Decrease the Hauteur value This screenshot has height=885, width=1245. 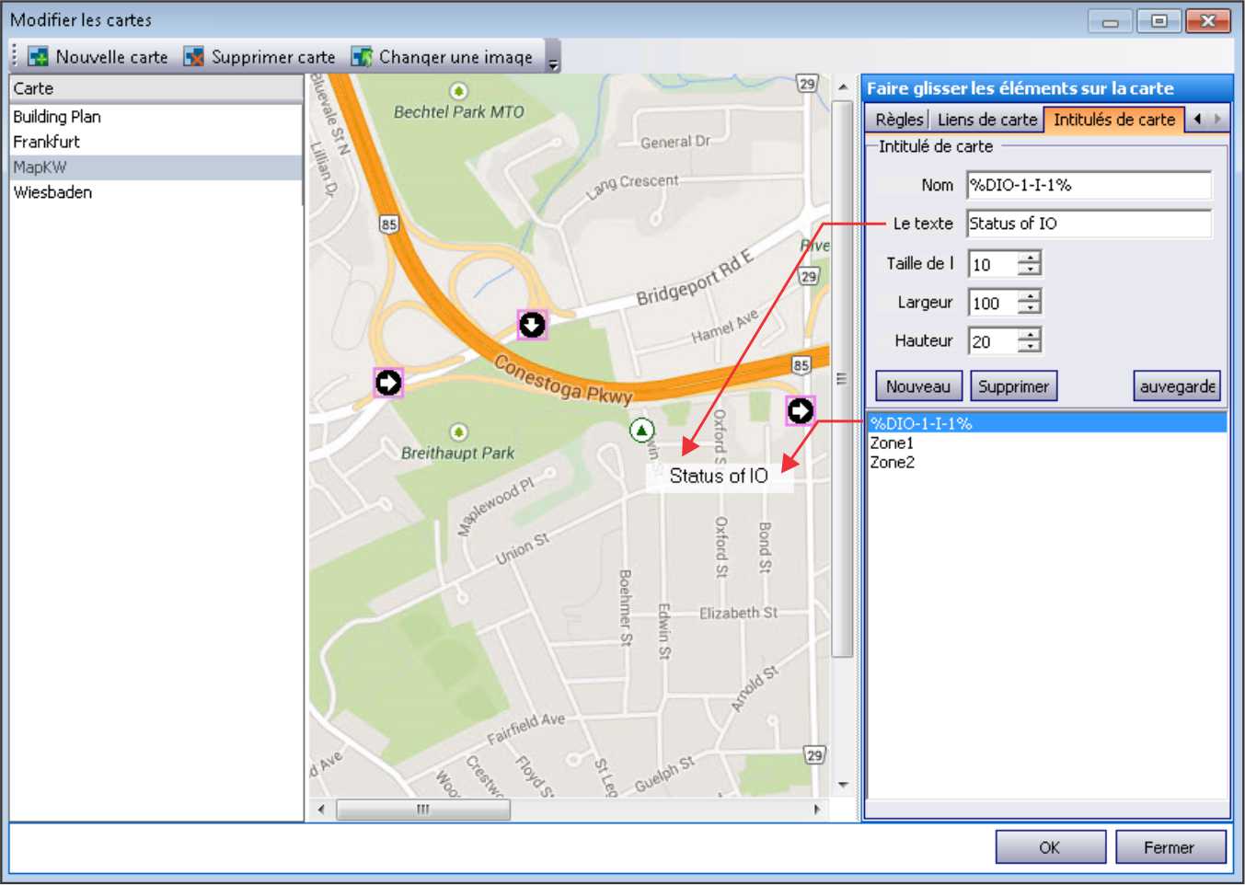coord(1030,348)
